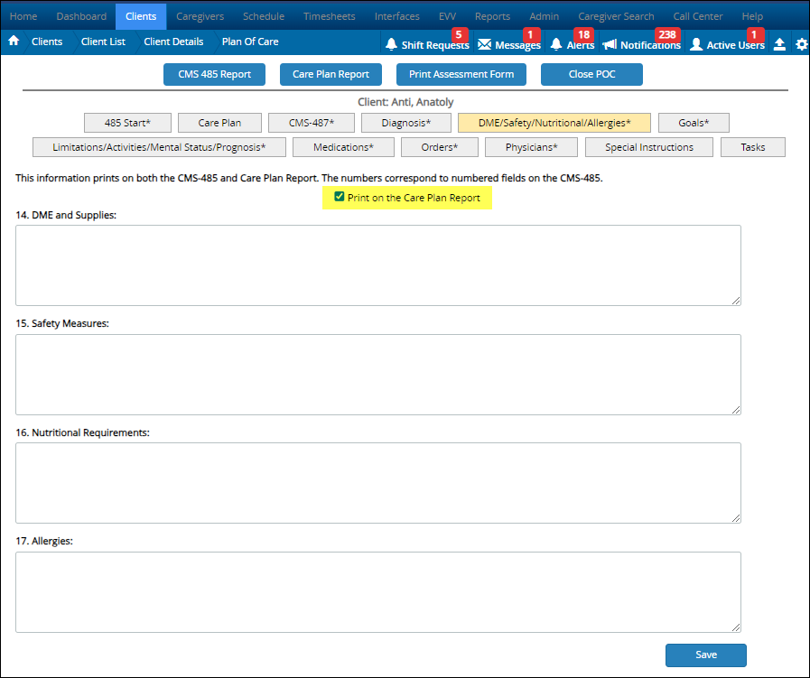Click the Close POC button
The image size is (810, 678).
[x=592, y=74]
